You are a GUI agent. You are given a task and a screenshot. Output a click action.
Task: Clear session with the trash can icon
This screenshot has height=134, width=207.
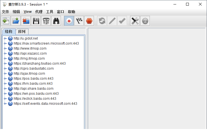(x=46, y=21)
